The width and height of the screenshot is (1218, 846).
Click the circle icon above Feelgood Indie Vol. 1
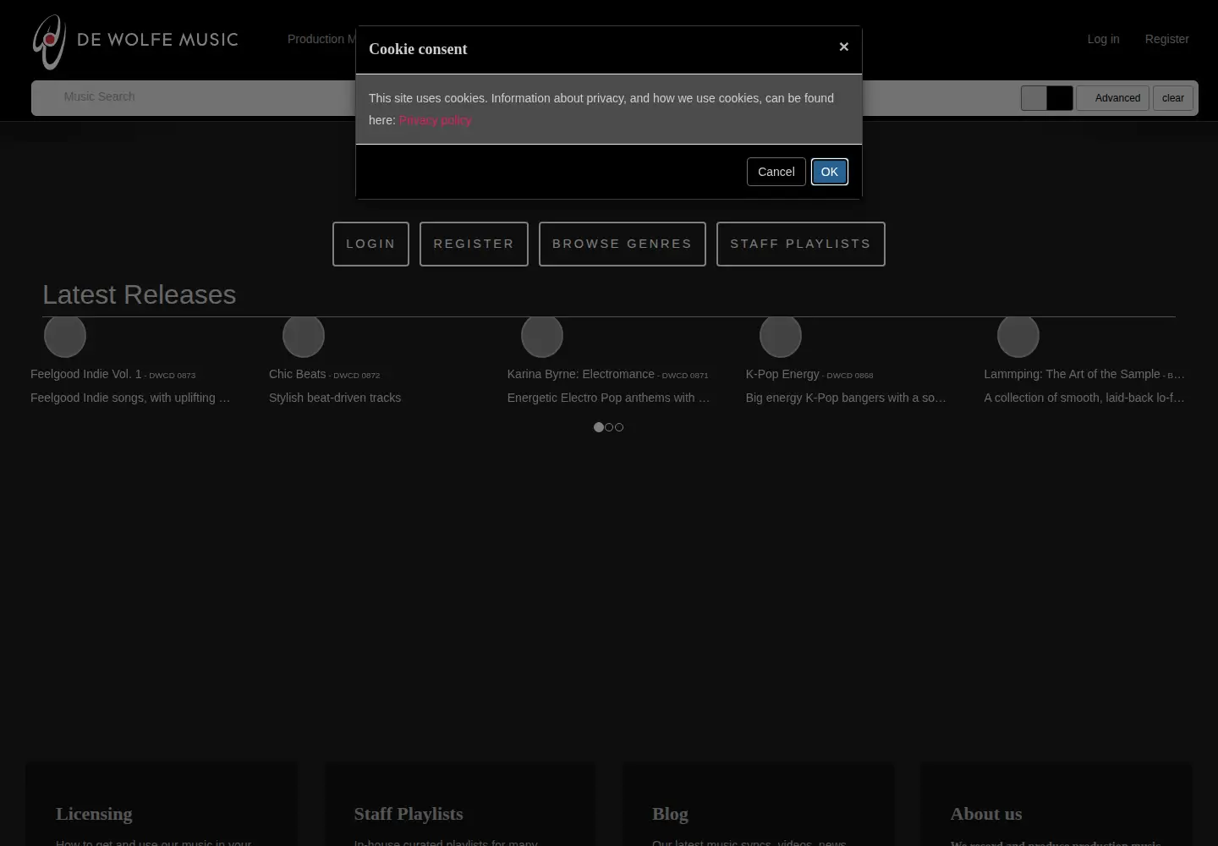pyautogui.click(x=65, y=336)
